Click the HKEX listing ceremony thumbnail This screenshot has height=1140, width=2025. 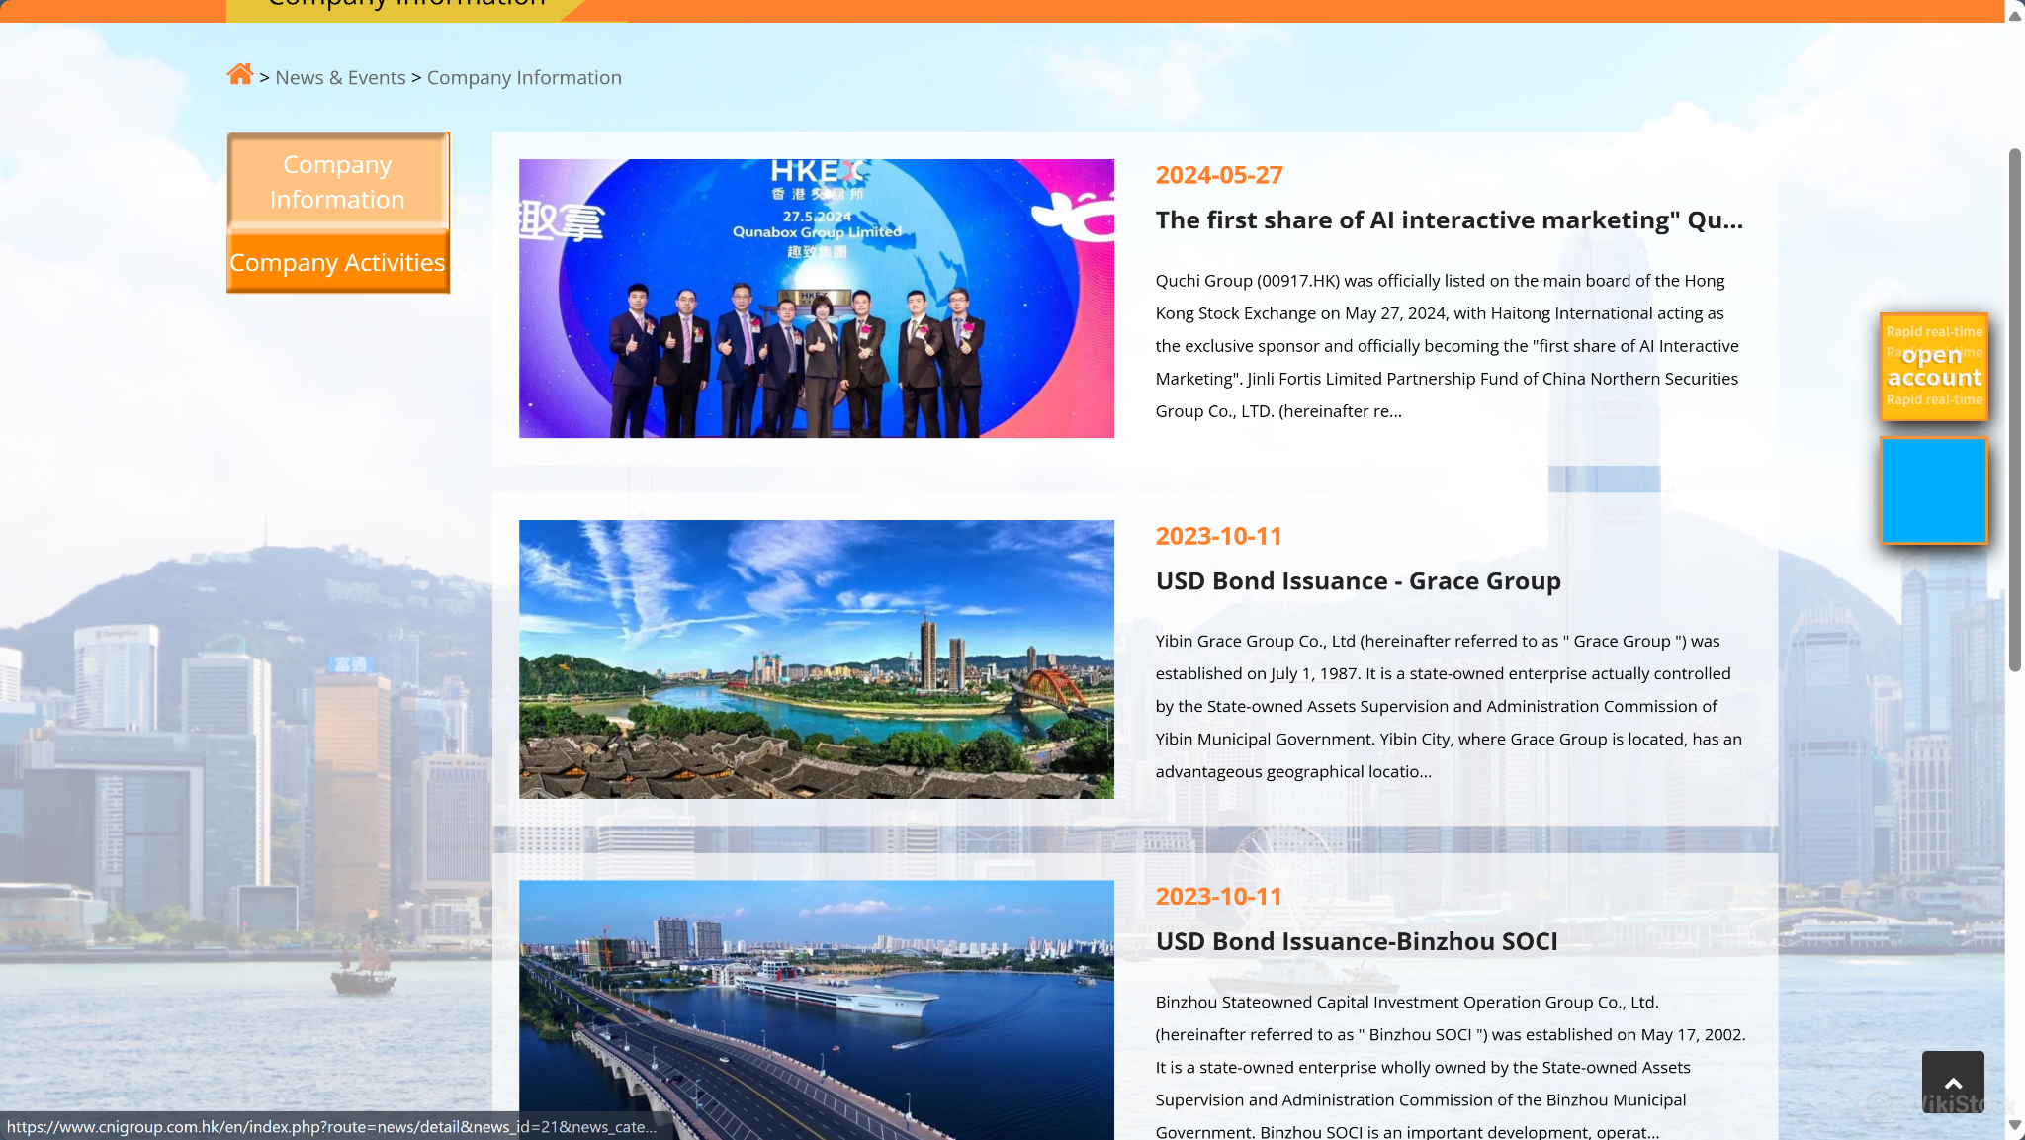click(x=816, y=299)
